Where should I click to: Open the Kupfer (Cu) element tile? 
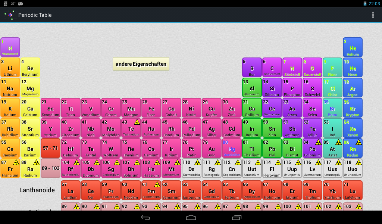click(x=212, y=108)
